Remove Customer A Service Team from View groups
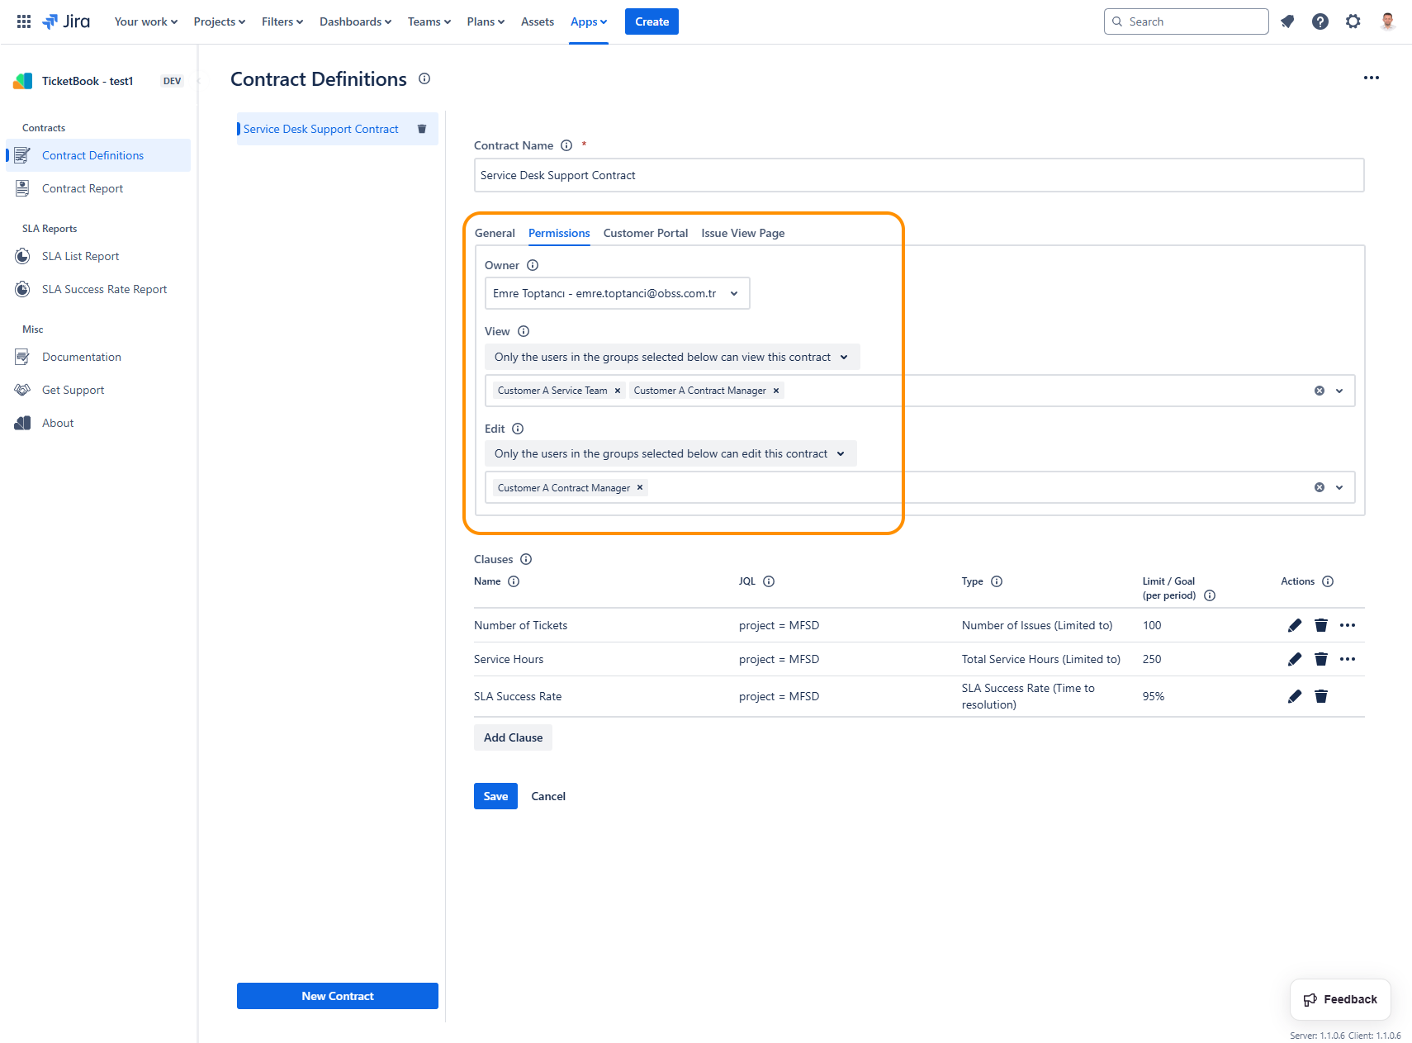The width and height of the screenshot is (1412, 1043). [x=617, y=391]
